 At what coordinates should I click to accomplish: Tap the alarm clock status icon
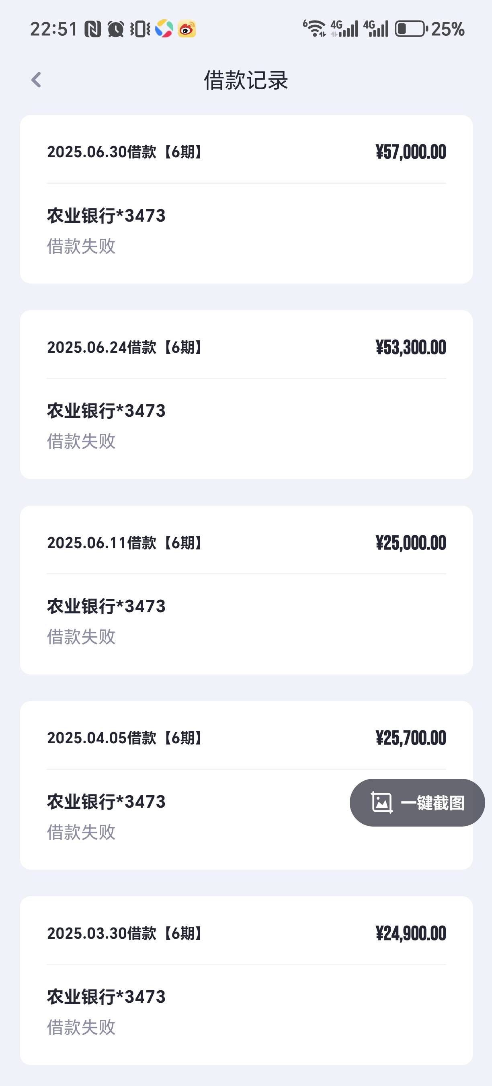115,29
